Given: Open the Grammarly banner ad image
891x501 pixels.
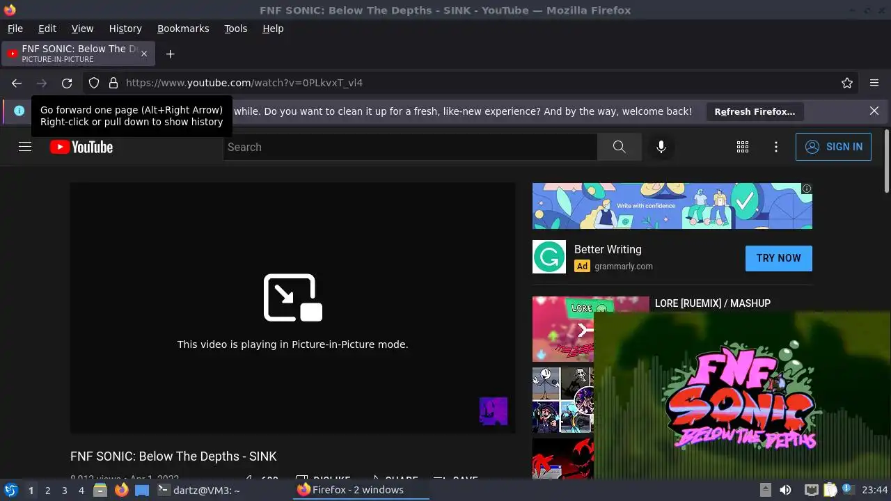Looking at the screenshot, I should pyautogui.click(x=672, y=206).
